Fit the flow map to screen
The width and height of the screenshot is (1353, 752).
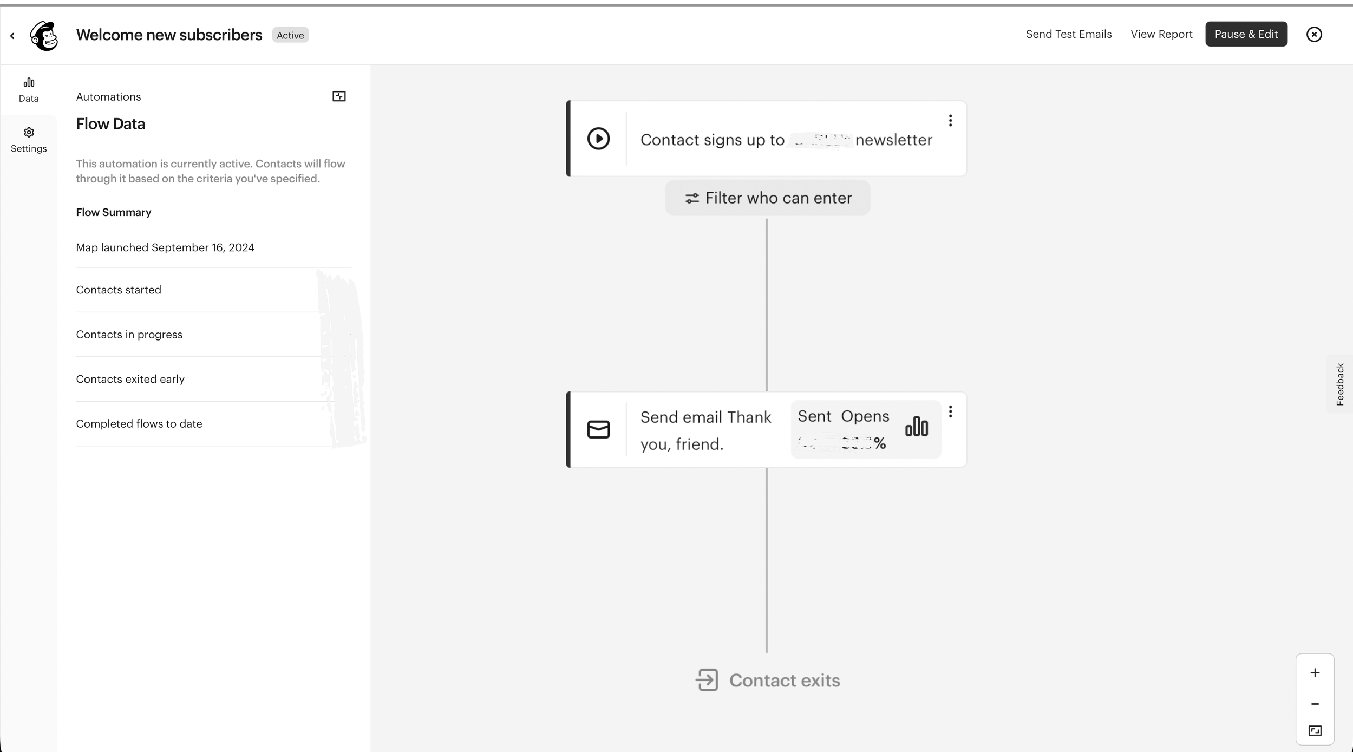(x=1315, y=731)
